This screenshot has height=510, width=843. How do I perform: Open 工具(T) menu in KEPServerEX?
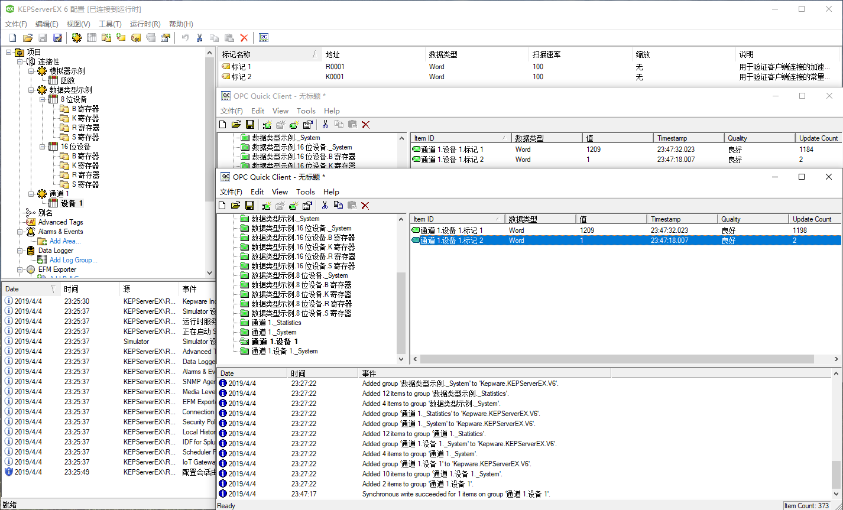click(110, 24)
